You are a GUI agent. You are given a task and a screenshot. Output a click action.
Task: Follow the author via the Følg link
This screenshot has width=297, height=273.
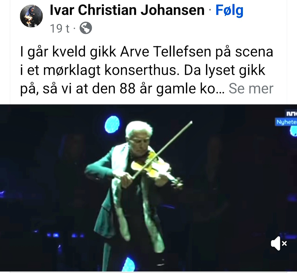click(x=229, y=11)
